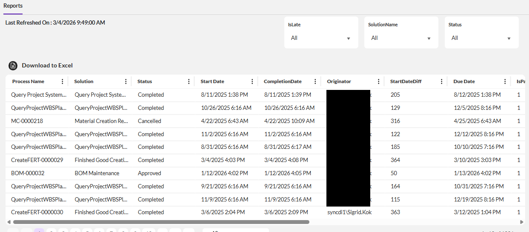Expand the IsLate filter dropdown

click(321, 38)
